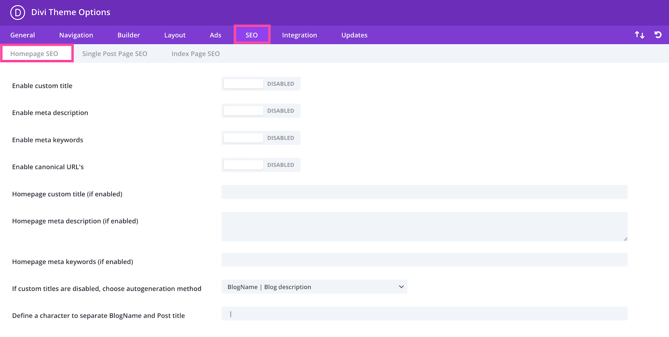Open the General tab
Screen dimensions: 669x337
[x=23, y=35]
